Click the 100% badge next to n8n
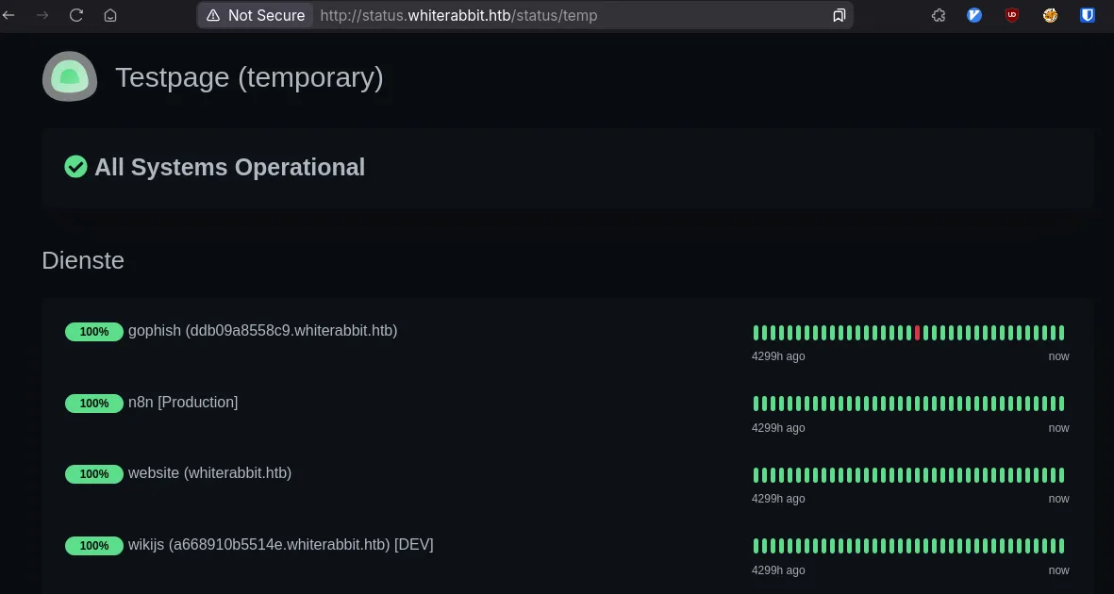 (94, 403)
